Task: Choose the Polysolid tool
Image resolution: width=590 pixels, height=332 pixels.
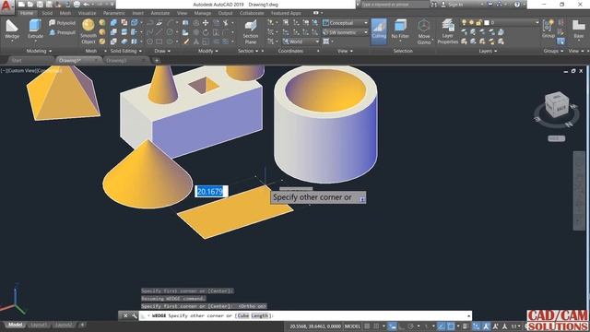Action: click(62, 23)
